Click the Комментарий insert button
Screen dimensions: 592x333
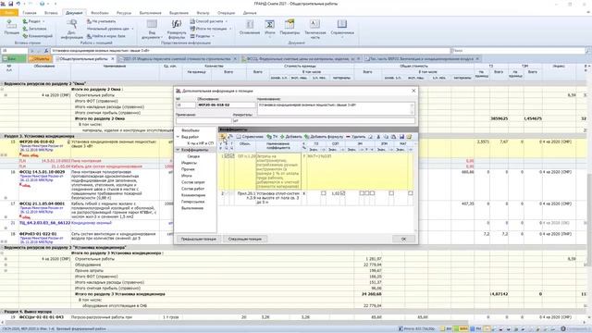38,36
